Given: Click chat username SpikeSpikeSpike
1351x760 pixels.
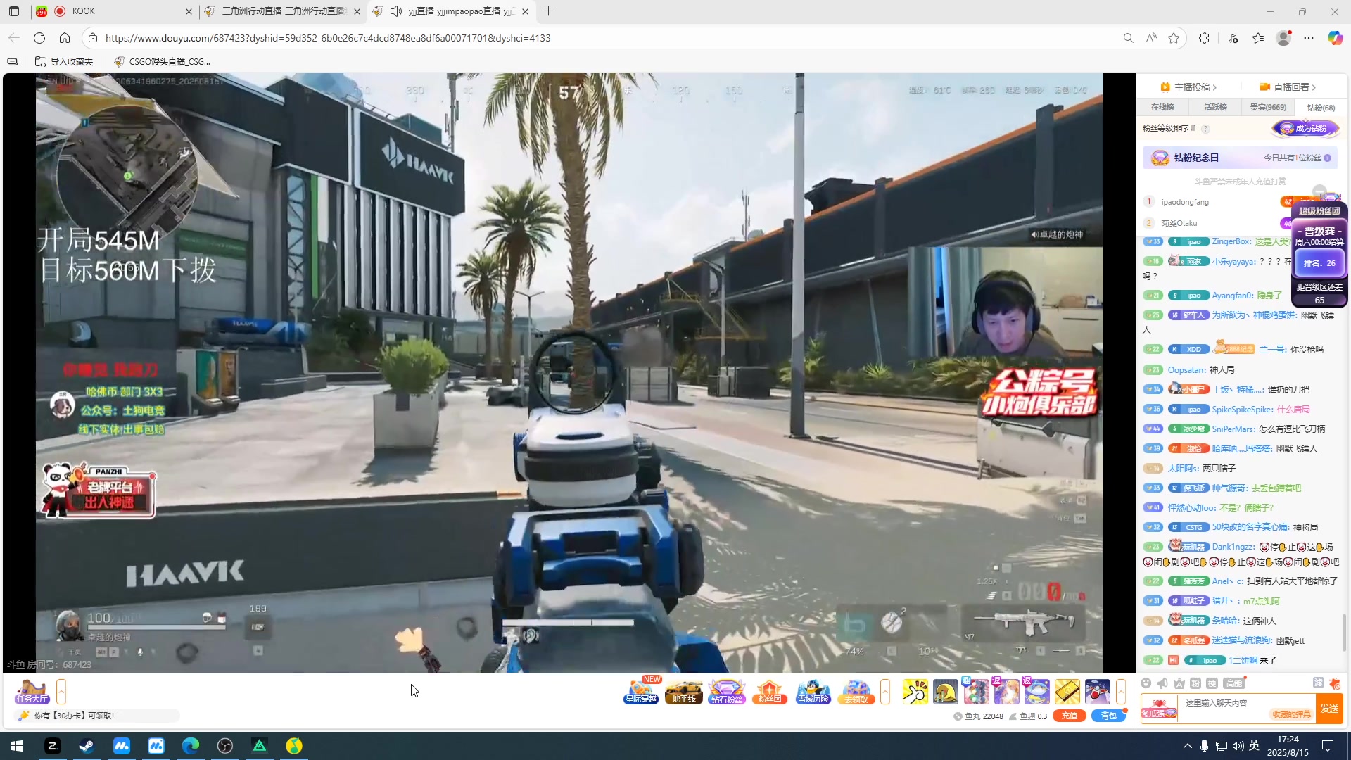Looking at the screenshot, I should click(x=1242, y=409).
